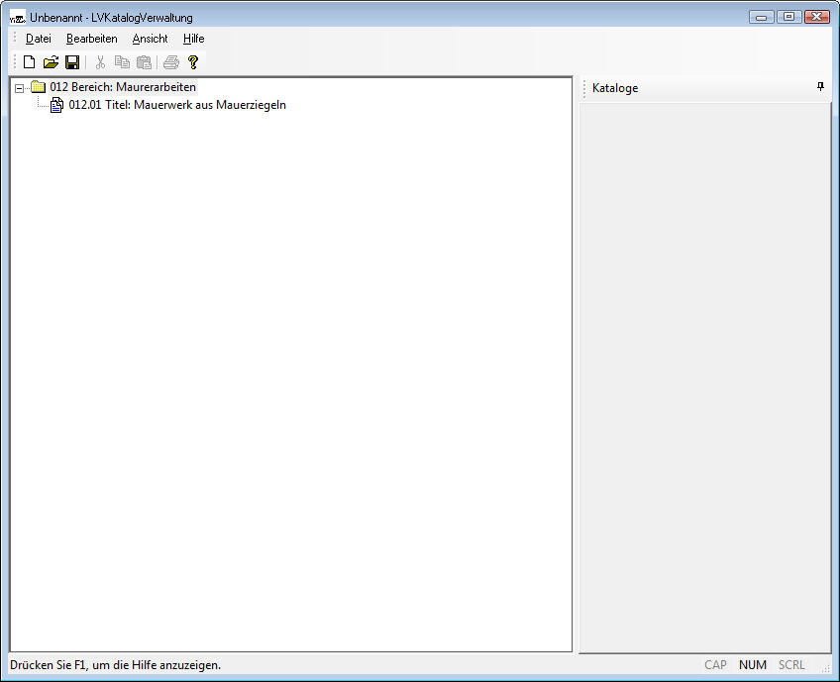Click the yellow Help question mark icon
840x682 pixels.
pyautogui.click(x=193, y=62)
